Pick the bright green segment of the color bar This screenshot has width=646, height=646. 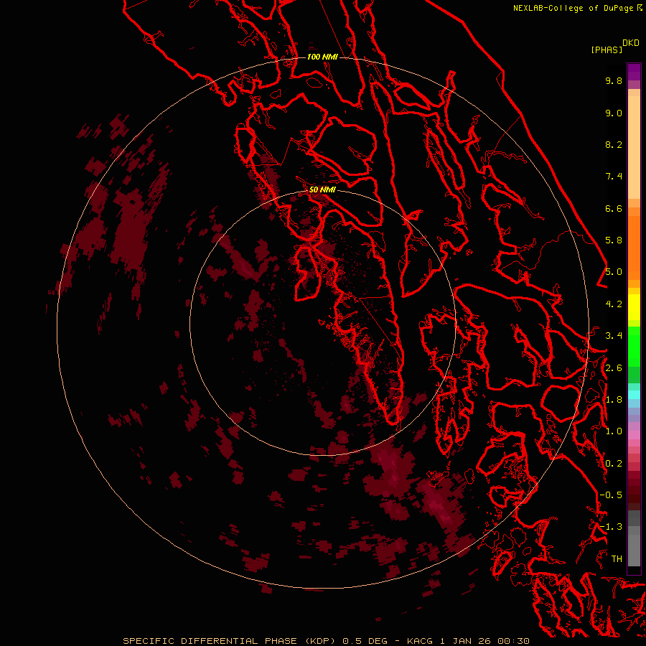click(634, 347)
